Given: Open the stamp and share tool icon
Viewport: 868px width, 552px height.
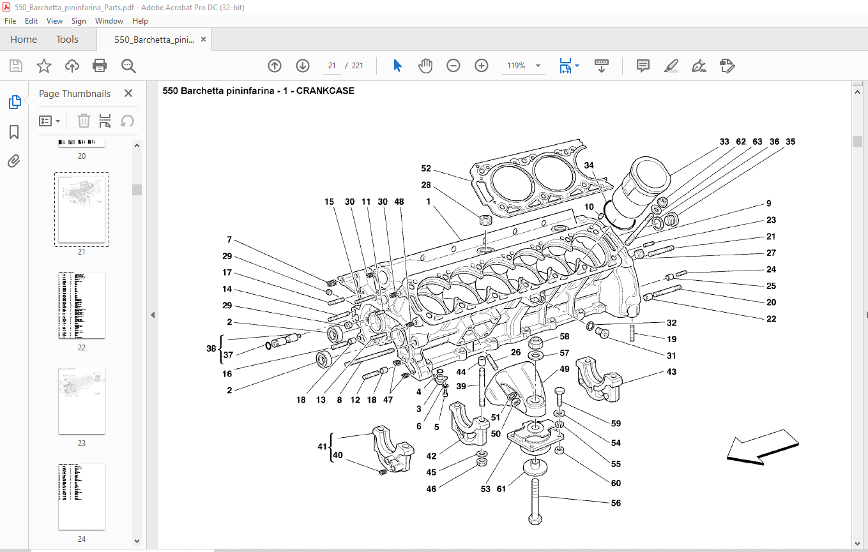Looking at the screenshot, I should pyautogui.click(x=727, y=66).
